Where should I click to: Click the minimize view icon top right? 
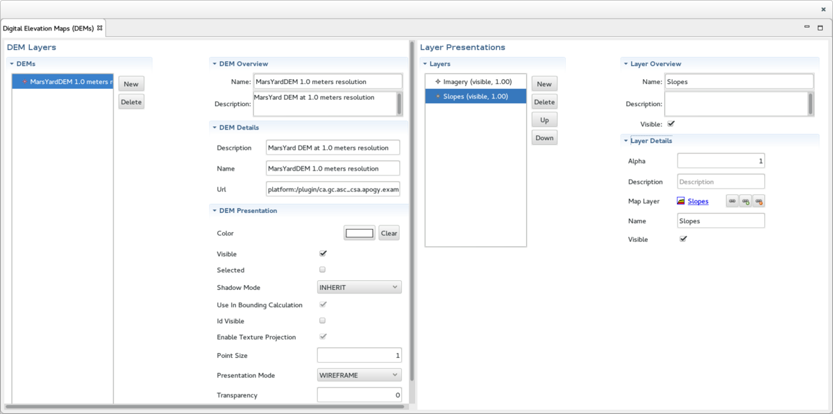807,27
